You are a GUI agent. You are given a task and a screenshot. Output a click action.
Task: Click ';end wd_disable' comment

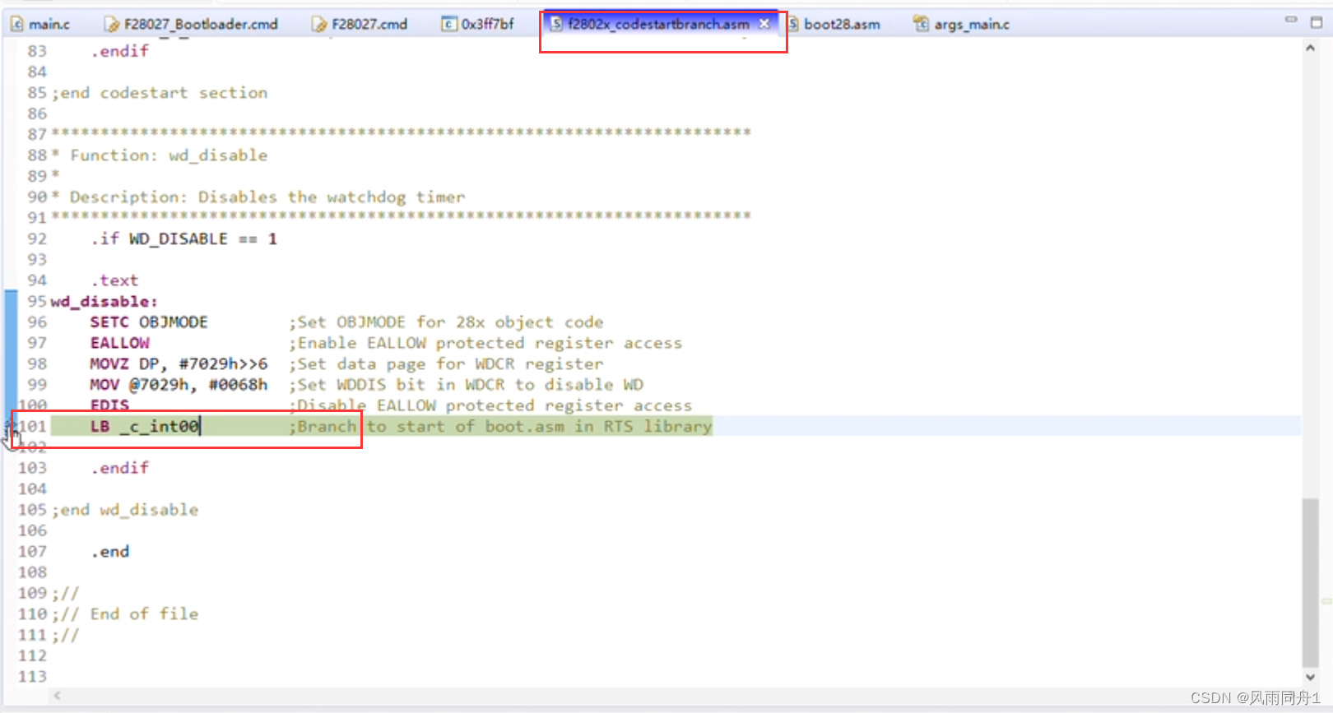125,510
